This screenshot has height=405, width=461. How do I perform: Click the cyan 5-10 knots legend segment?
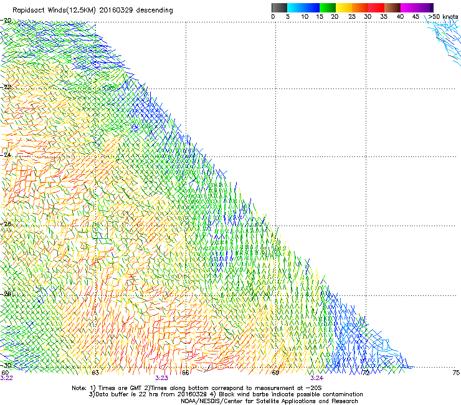[x=295, y=7]
